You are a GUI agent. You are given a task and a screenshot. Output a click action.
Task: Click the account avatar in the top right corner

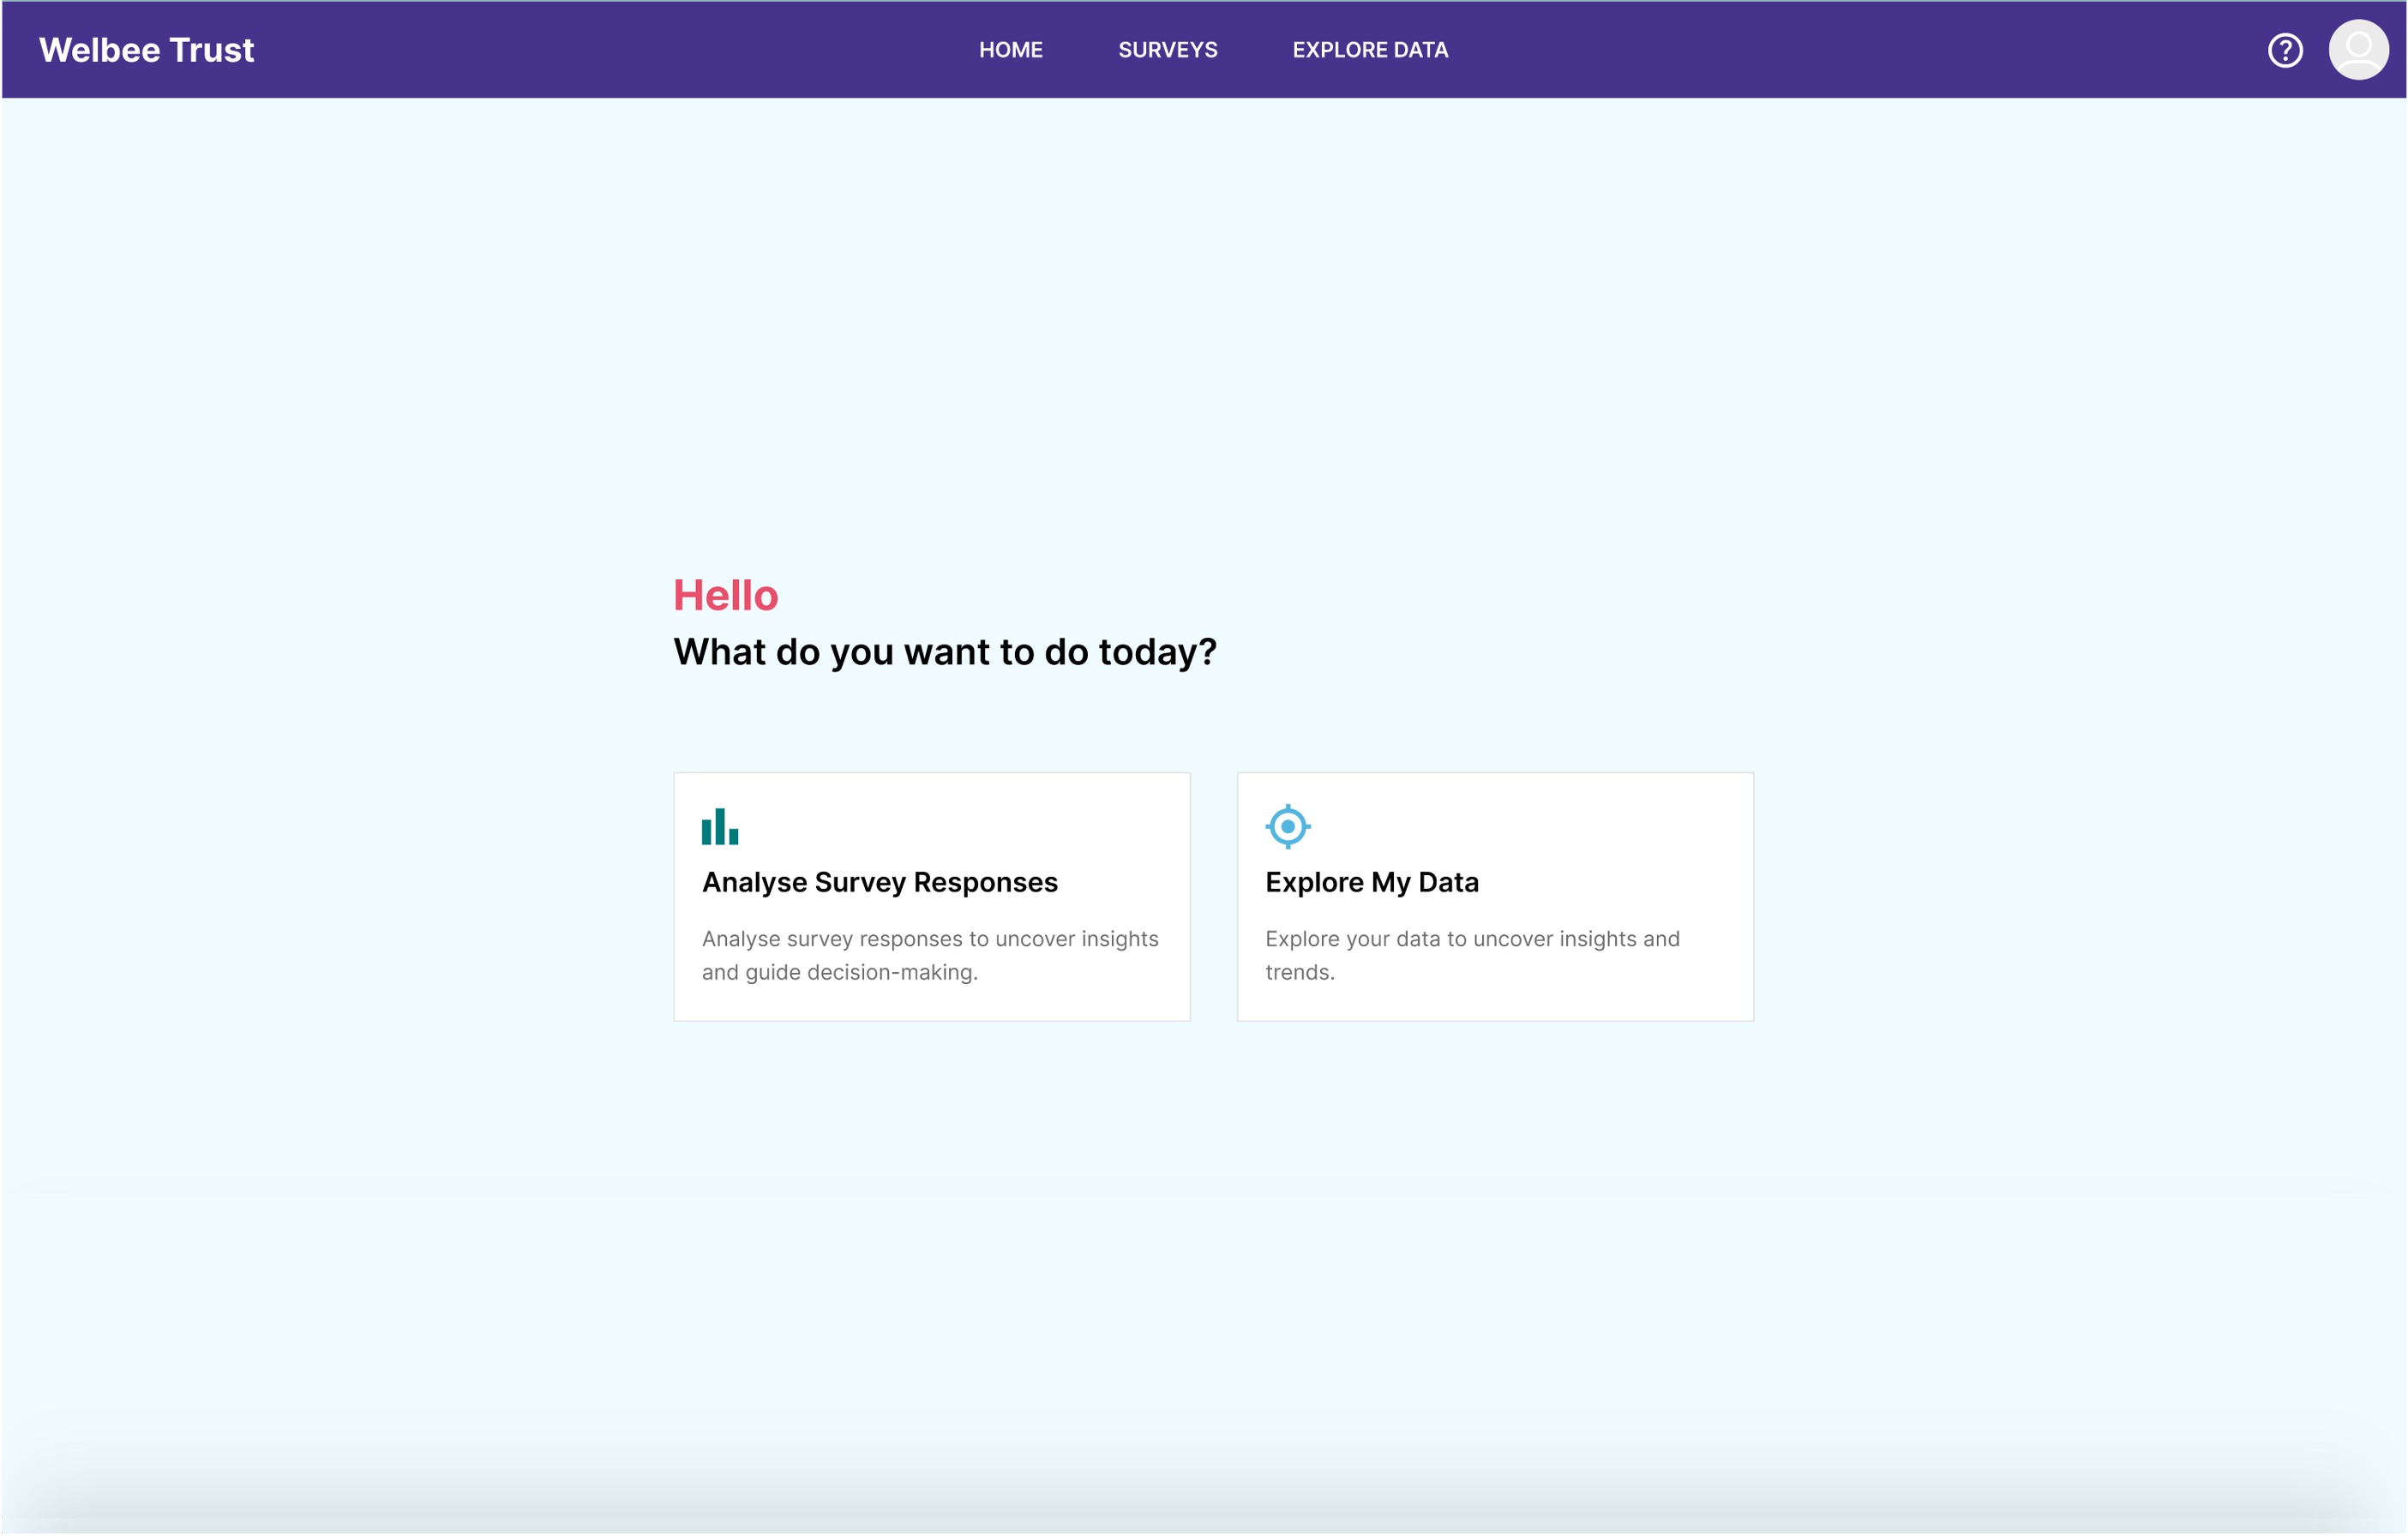click(x=2358, y=49)
